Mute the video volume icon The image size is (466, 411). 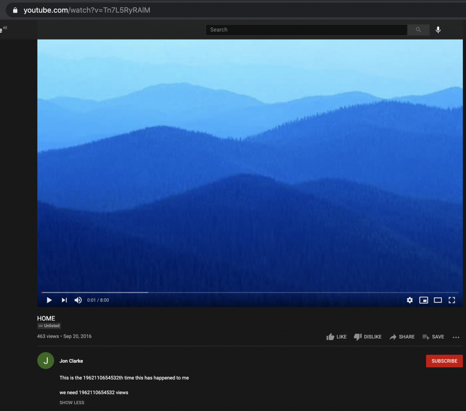tap(78, 300)
